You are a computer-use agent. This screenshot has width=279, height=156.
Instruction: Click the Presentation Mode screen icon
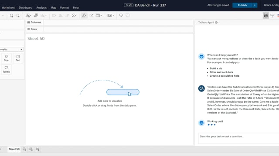tap(128, 16)
